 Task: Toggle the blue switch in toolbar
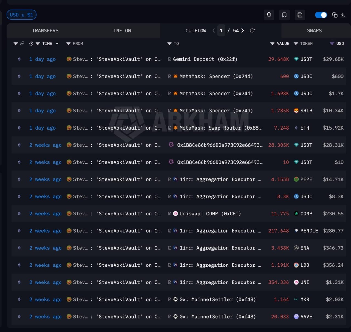321,15
